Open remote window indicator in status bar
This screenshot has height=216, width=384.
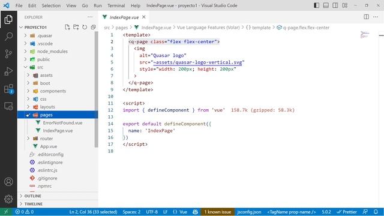6,212
